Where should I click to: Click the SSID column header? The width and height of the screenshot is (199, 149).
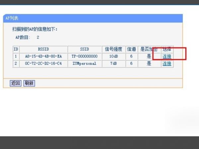pyautogui.click(x=85, y=49)
